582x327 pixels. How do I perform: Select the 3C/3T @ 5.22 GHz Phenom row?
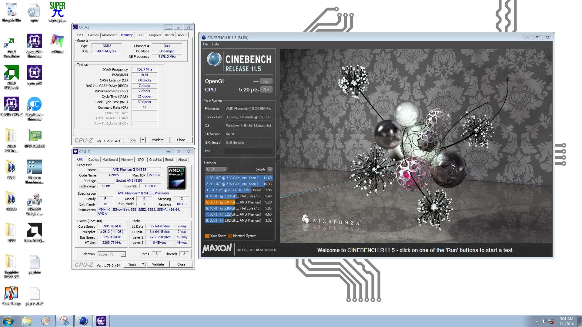239,214
